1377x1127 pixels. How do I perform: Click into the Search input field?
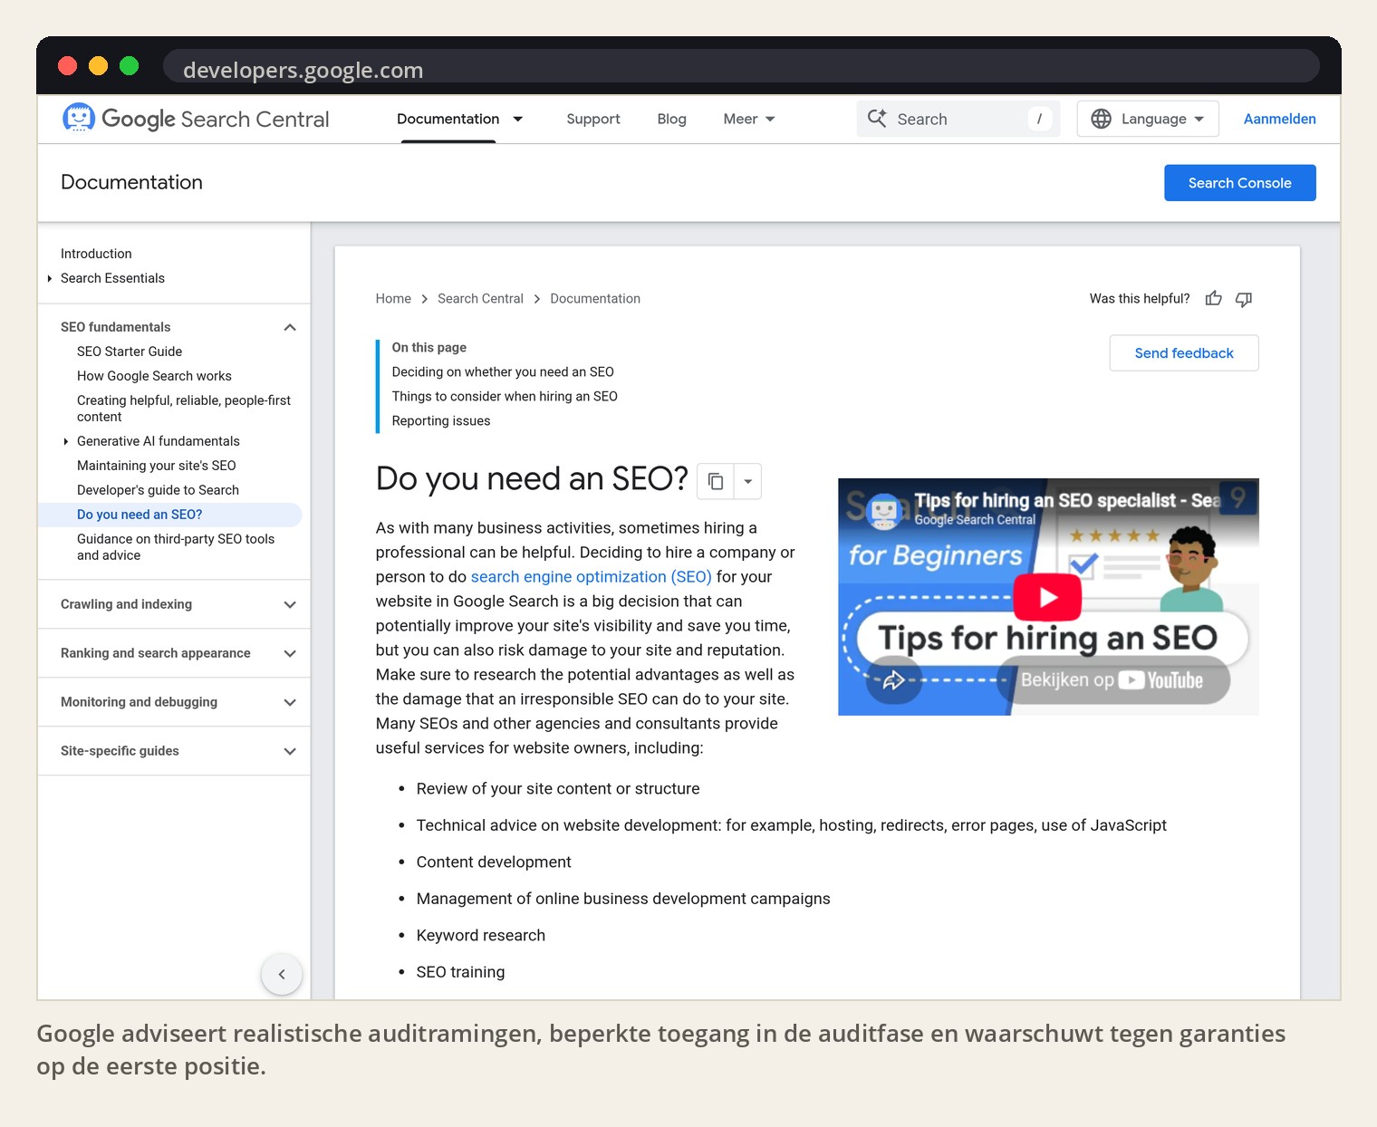pos(958,119)
